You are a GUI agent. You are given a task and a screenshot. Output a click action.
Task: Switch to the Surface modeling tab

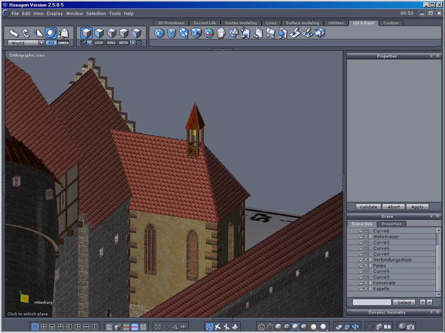[x=302, y=23]
